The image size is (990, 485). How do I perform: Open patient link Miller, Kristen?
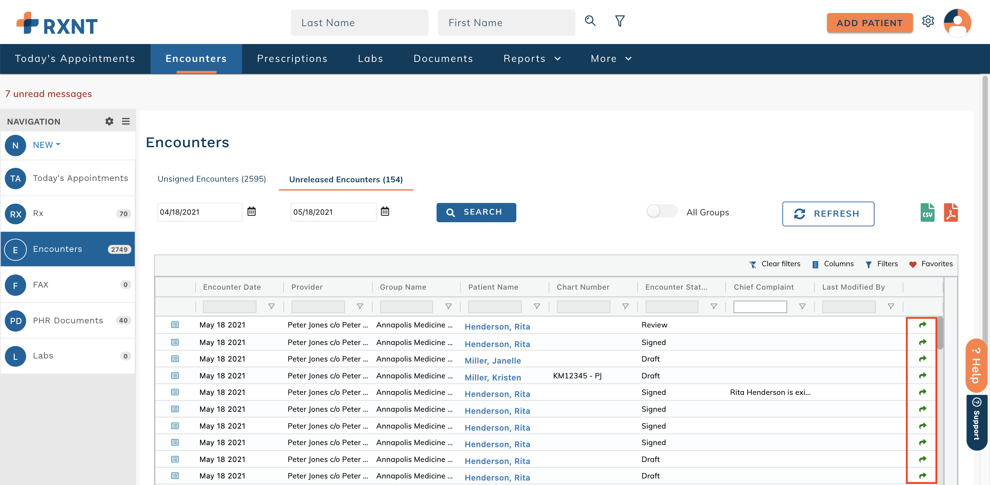coord(493,377)
